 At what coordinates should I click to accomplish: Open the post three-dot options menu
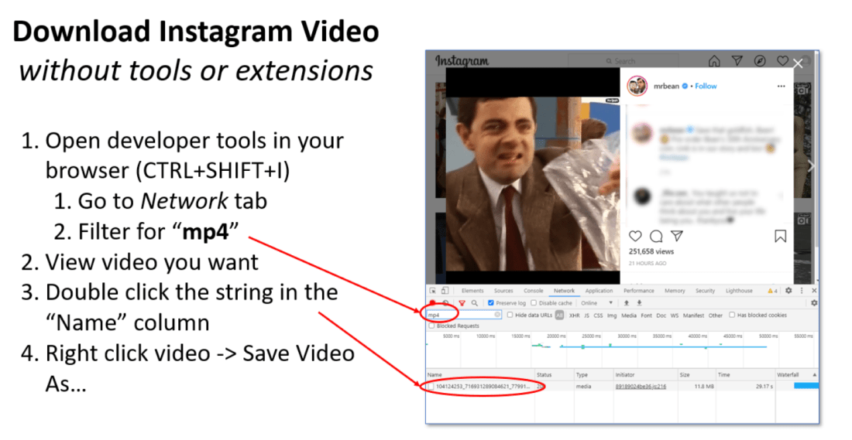781,87
